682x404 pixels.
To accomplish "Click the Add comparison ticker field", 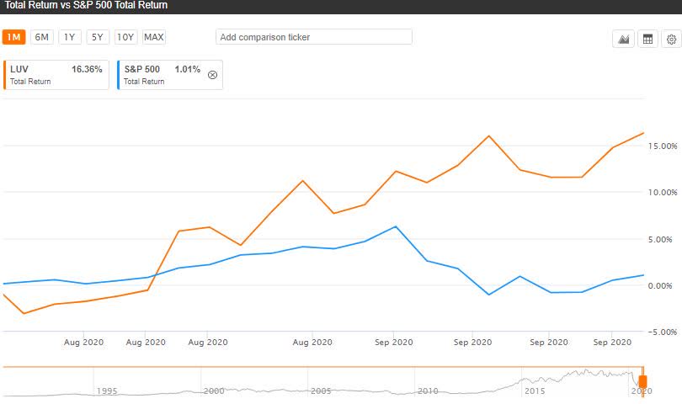I will [x=314, y=37].
